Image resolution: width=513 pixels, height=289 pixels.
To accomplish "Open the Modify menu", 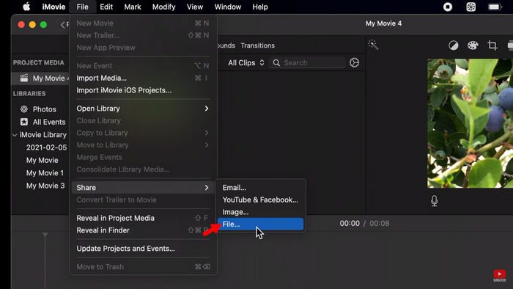I will pyautogui.click(x=163, y=7).
